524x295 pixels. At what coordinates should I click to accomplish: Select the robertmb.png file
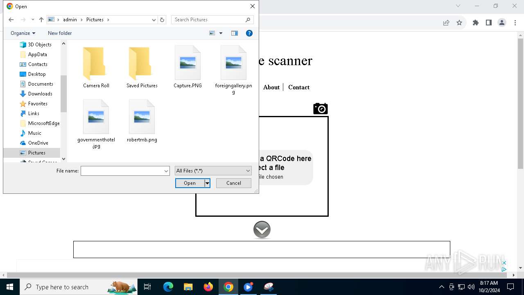pos(142,122)
